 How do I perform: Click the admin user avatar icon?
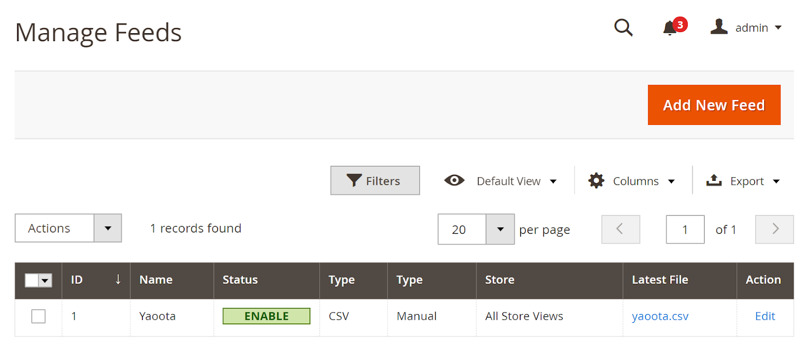coord(719,27)
